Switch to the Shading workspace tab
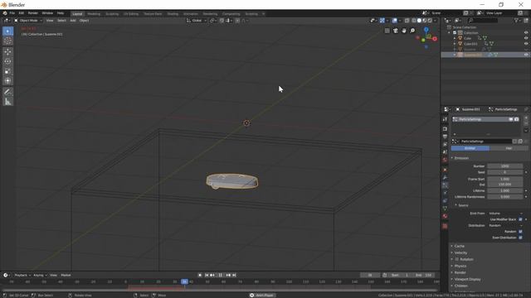The width and height of the screenshot is (531, 298). (173, 14)
